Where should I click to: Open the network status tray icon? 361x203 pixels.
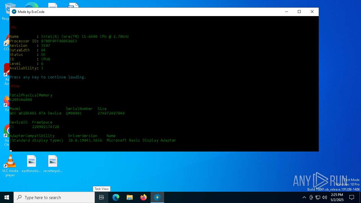[318, 197]
